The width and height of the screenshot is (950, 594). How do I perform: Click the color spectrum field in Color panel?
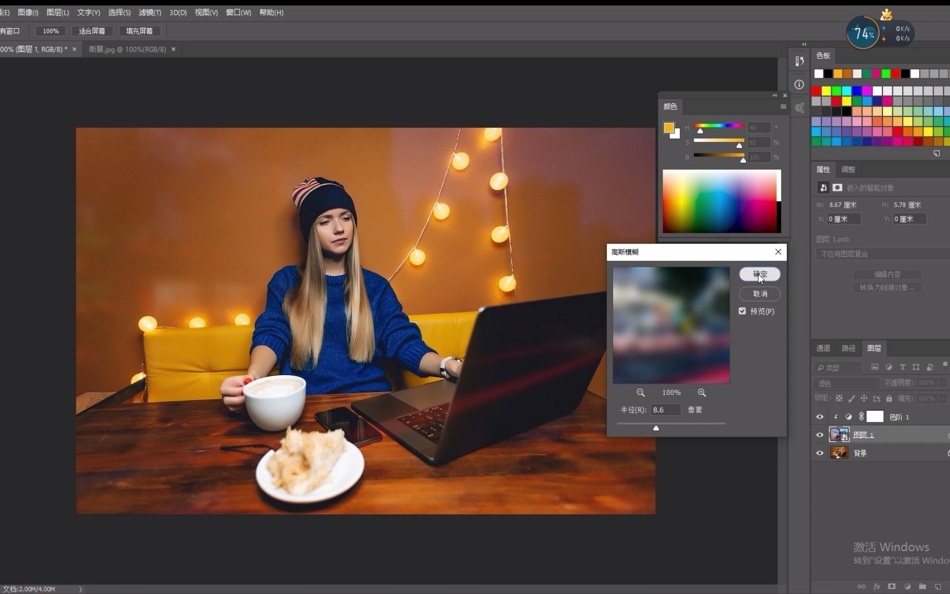tap(721, 201)
